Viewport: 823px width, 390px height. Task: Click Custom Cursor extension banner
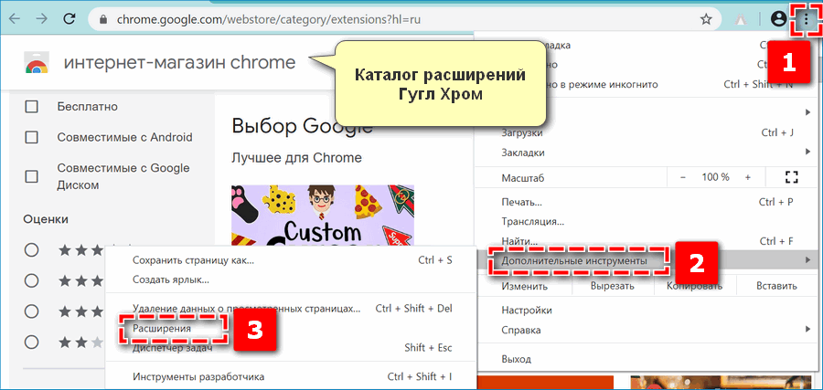coord(322,215)
